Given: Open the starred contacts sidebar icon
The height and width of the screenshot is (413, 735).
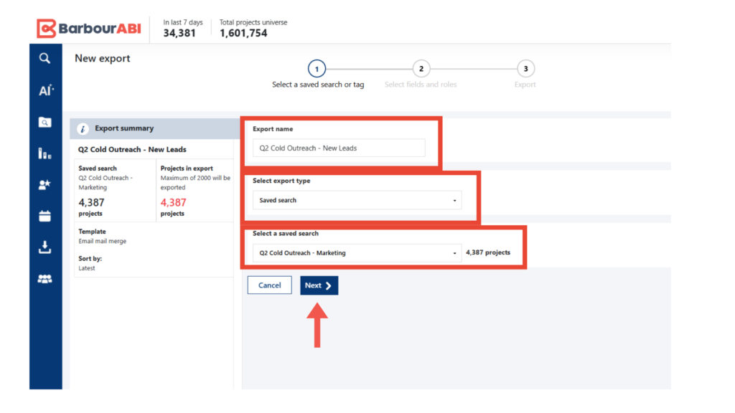Looking at the screenshot, I should pos(45,185).
